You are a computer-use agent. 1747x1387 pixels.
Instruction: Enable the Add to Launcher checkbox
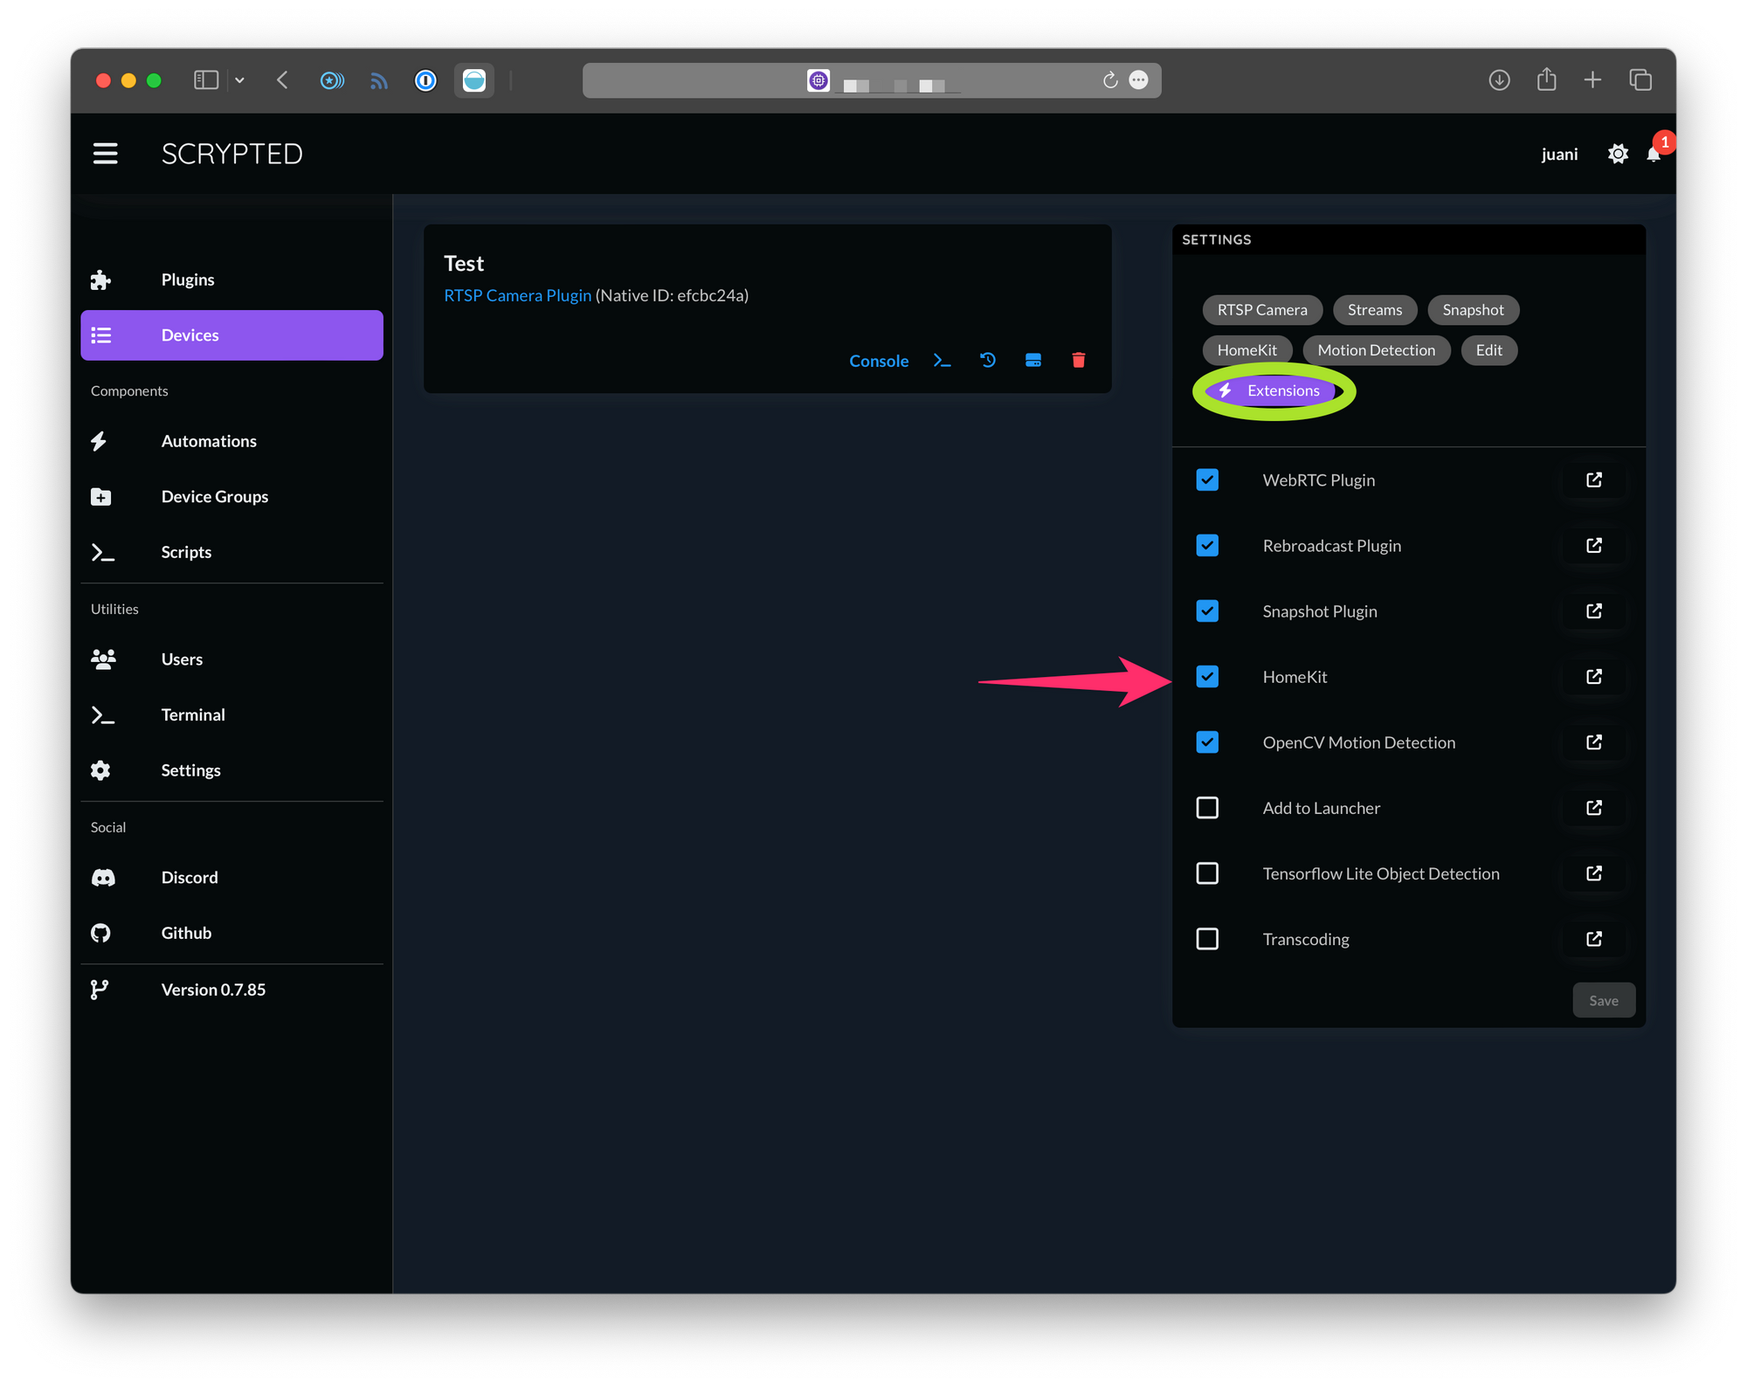tap(1207, 807)
